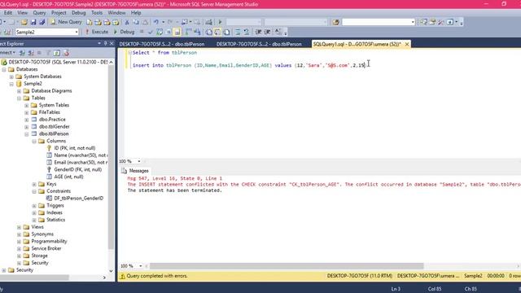
Task: Click the Decrease Indent icon
Action: pos(258,32)
